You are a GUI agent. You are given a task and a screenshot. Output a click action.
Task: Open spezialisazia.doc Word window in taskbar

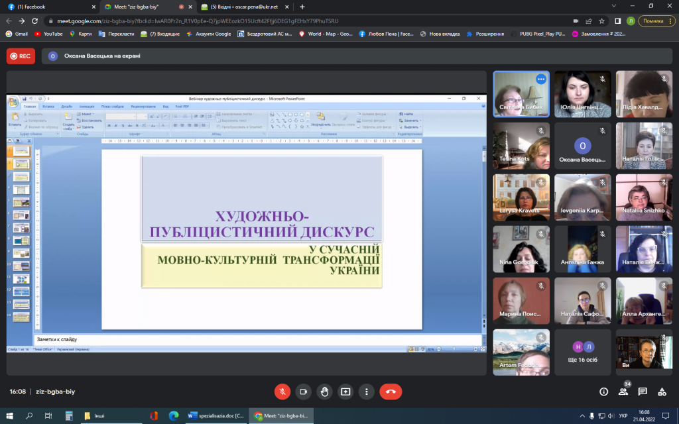216,416
